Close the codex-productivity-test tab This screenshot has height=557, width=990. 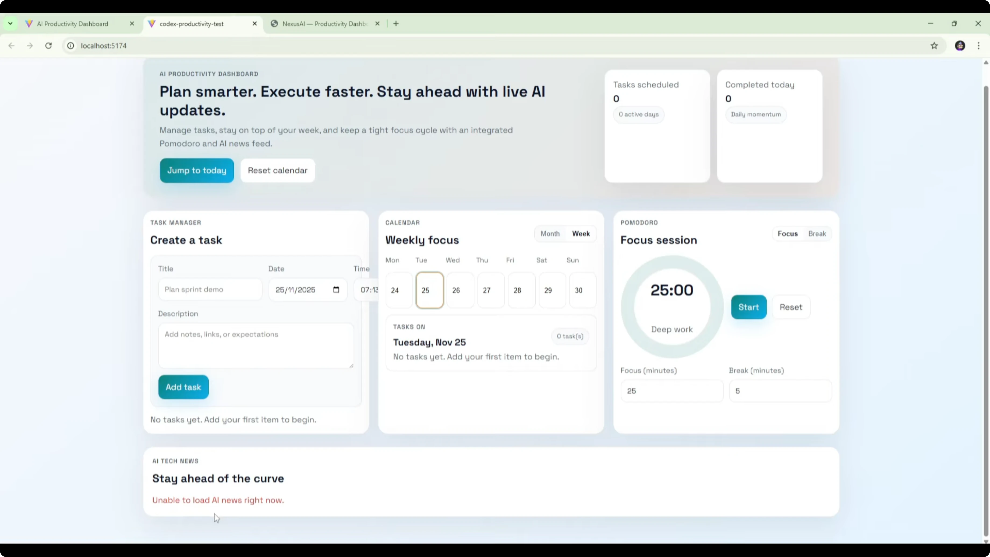[254, 24]
